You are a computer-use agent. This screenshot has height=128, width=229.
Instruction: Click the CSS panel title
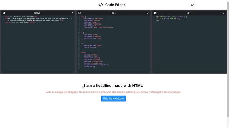click(x=113, y=13)
